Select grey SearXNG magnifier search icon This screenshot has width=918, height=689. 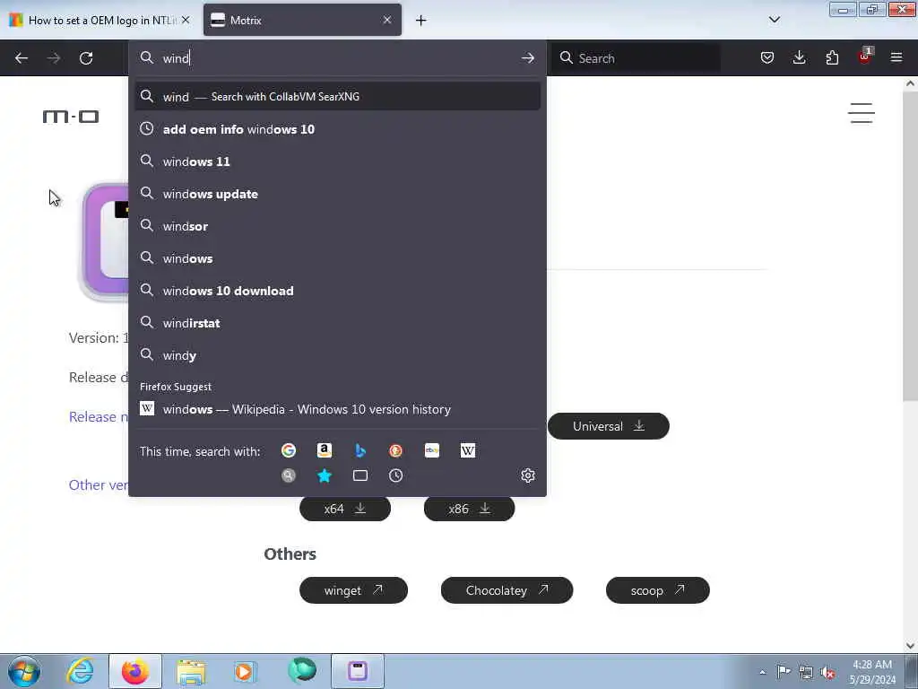click(x=288, y=475)
